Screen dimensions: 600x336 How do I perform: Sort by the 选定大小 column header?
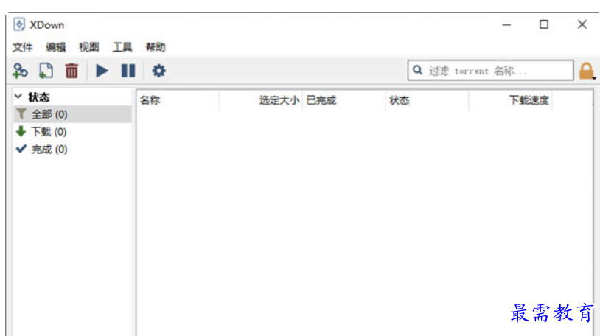click(261, 101)
